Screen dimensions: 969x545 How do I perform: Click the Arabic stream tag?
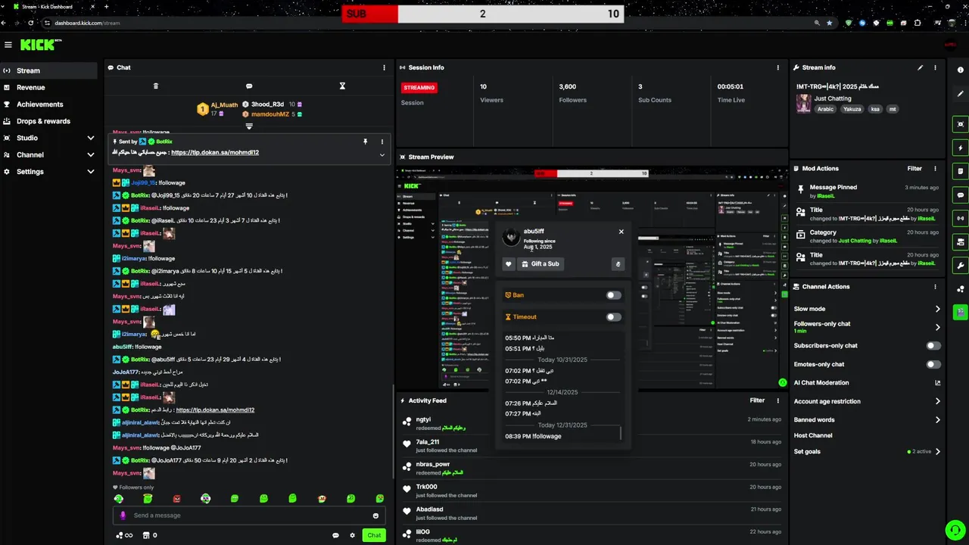(825, 109)
